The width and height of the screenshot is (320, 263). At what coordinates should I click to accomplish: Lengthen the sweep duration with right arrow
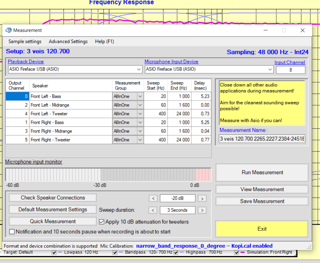pos(202,210)
